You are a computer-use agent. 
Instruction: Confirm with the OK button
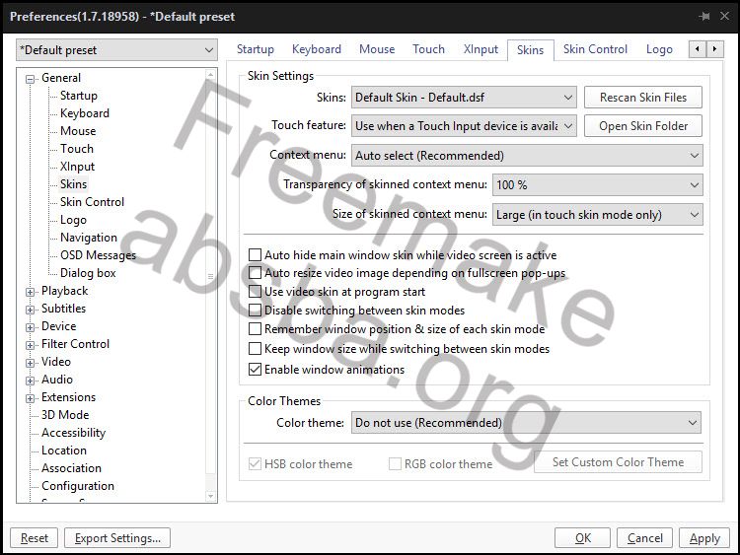tap(583, 538)
